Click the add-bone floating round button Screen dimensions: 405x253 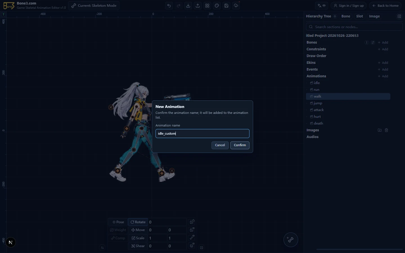[291, 240]
